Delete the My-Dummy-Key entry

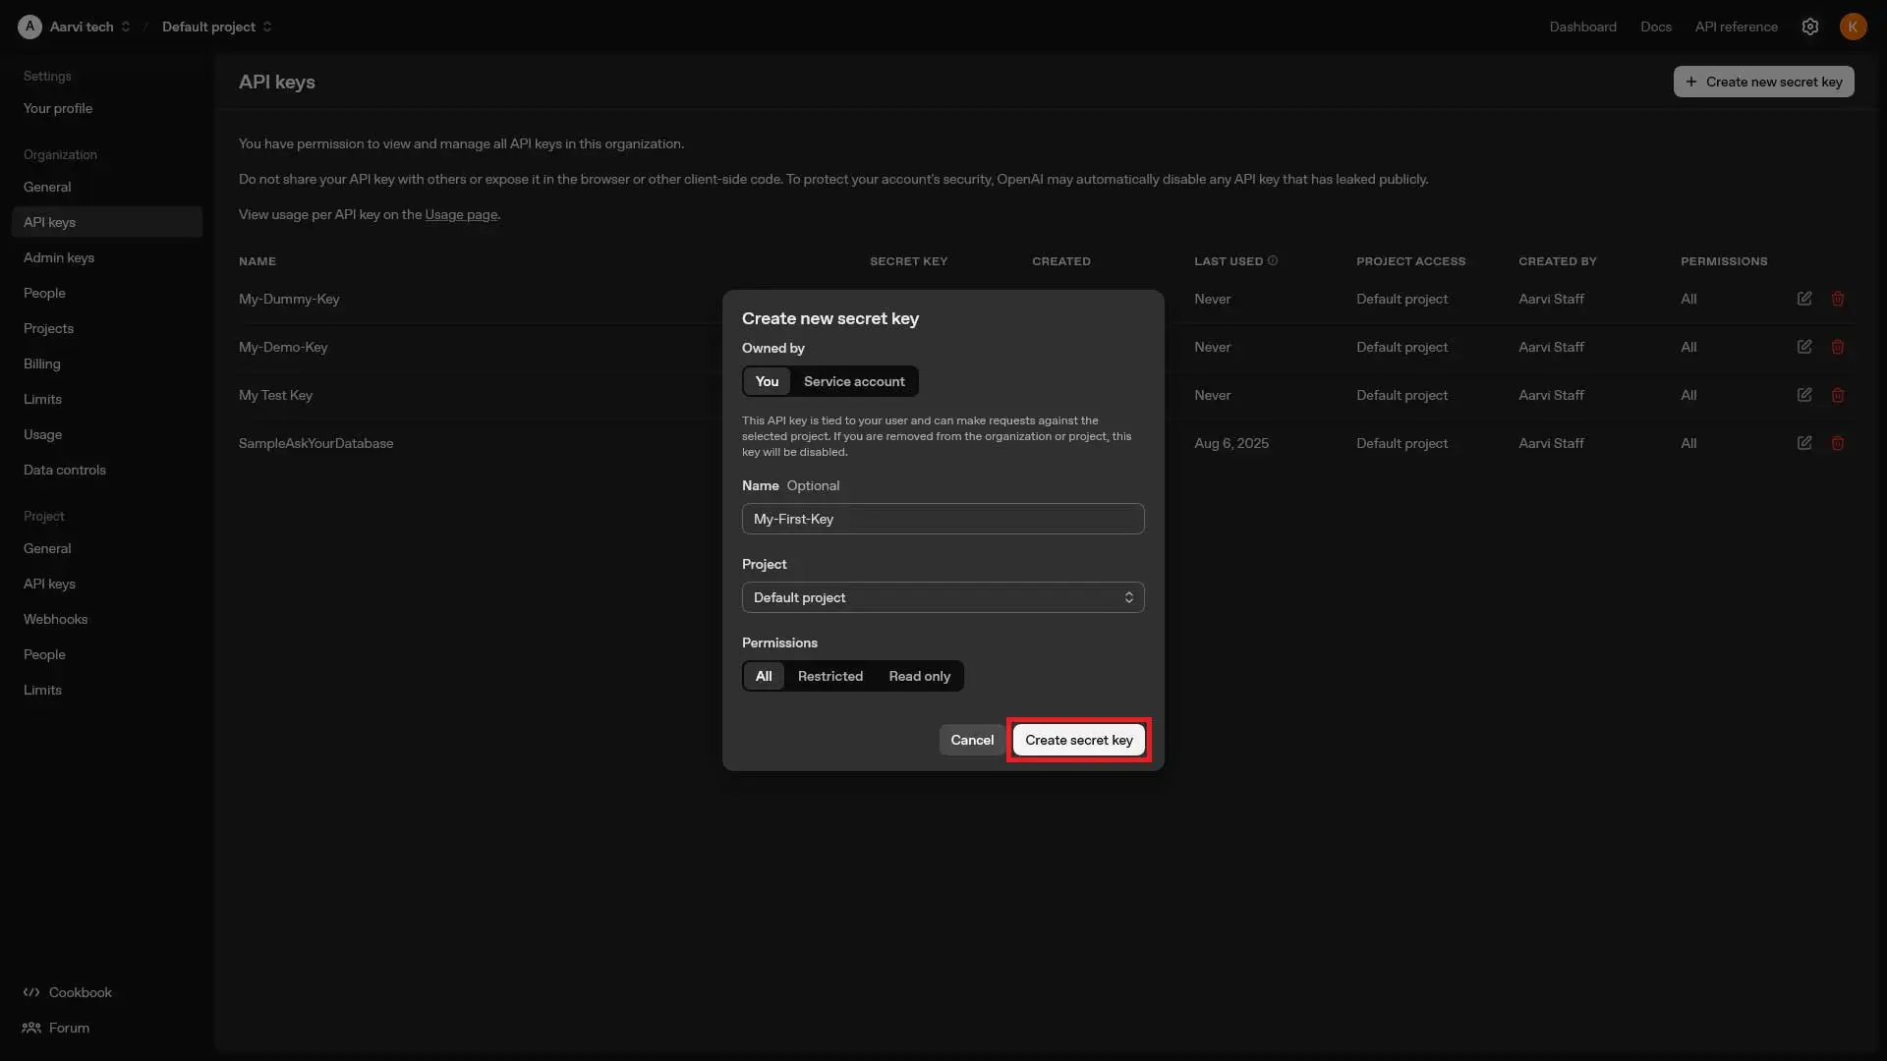pos(1838,299)
